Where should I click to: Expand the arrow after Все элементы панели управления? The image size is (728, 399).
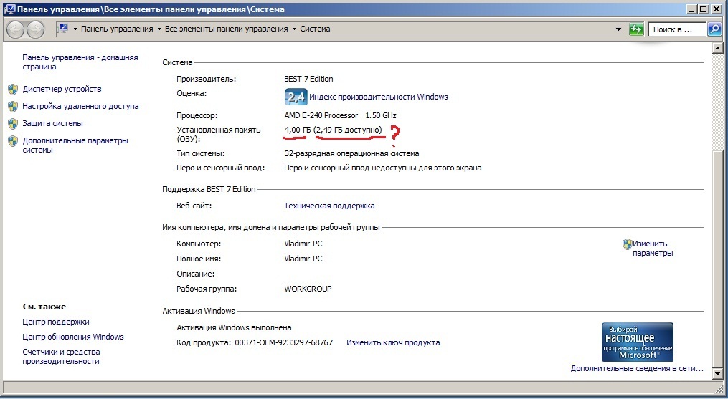click(294, 29)
